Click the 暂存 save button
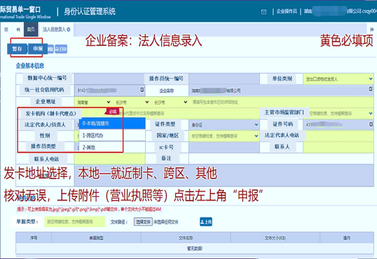 pyautogui.click(x=17, y=49)
